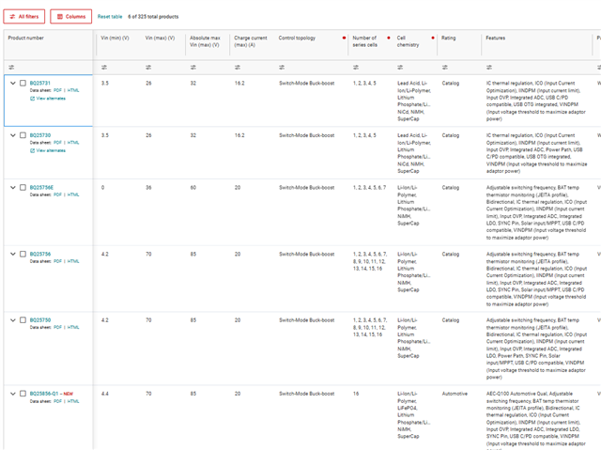Sort by Rating column header
The height and width of the screenshot is (450, 601).
tap(449, 38)
